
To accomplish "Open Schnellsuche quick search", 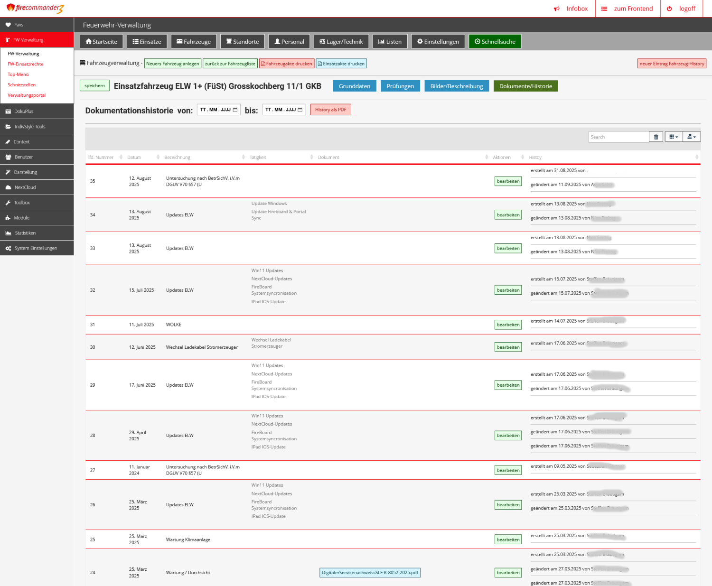I will (x=495, y=42).
